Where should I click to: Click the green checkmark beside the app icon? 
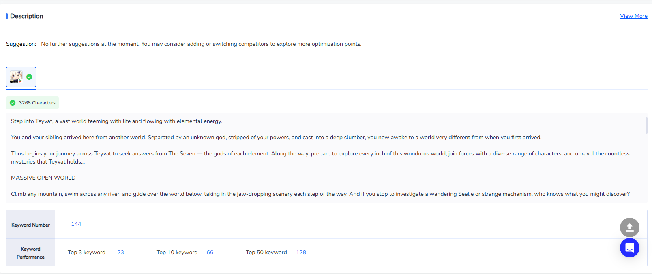pyautogui.click(x=29, y=77)
